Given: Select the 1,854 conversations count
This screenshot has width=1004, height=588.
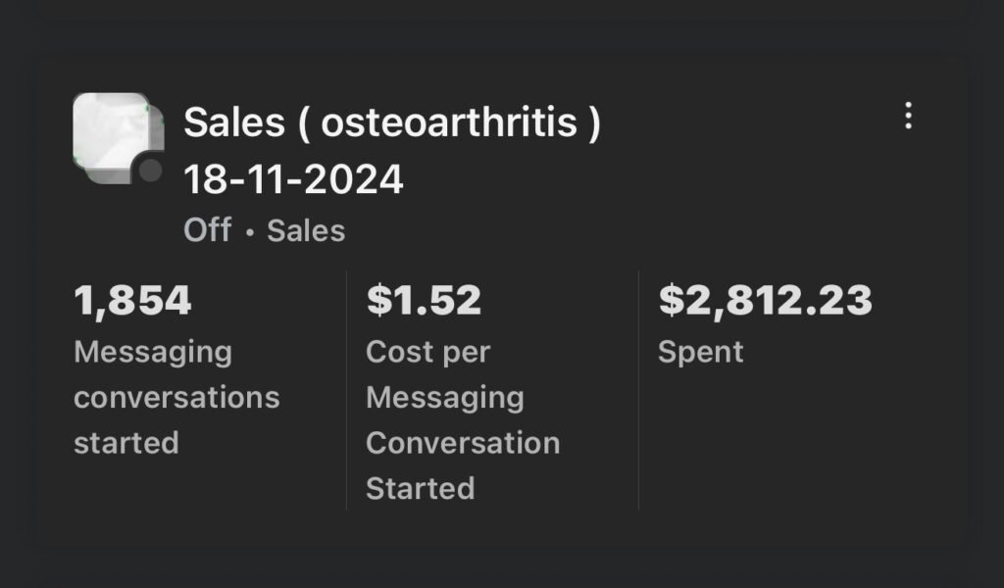Looking at the screenshot, I should (x=132, y=301).
